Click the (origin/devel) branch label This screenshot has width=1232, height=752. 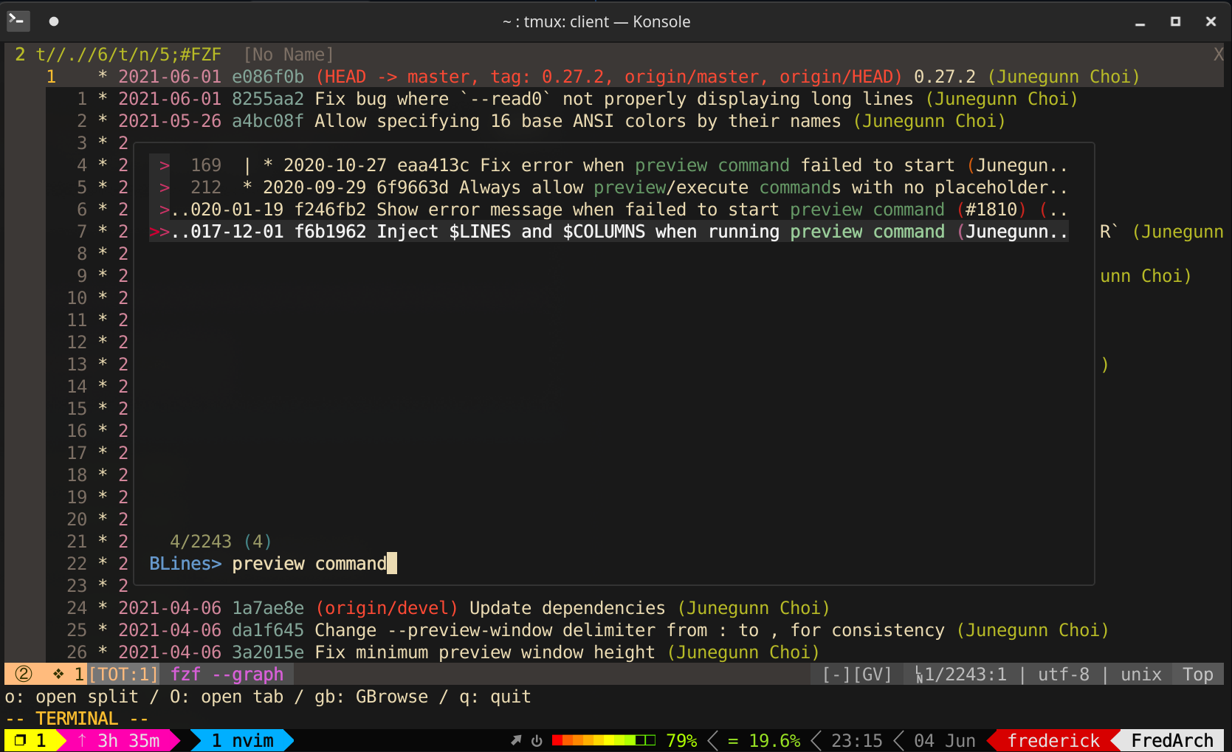tap(387, 608)
